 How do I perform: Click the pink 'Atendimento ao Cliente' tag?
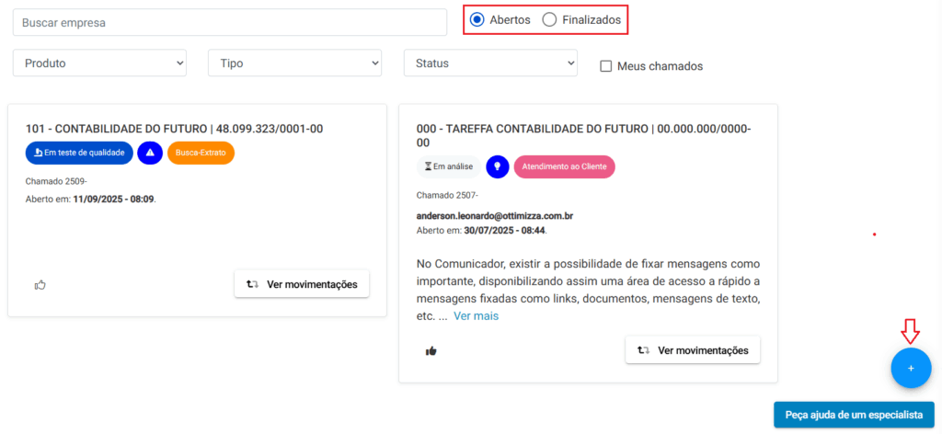564,166
